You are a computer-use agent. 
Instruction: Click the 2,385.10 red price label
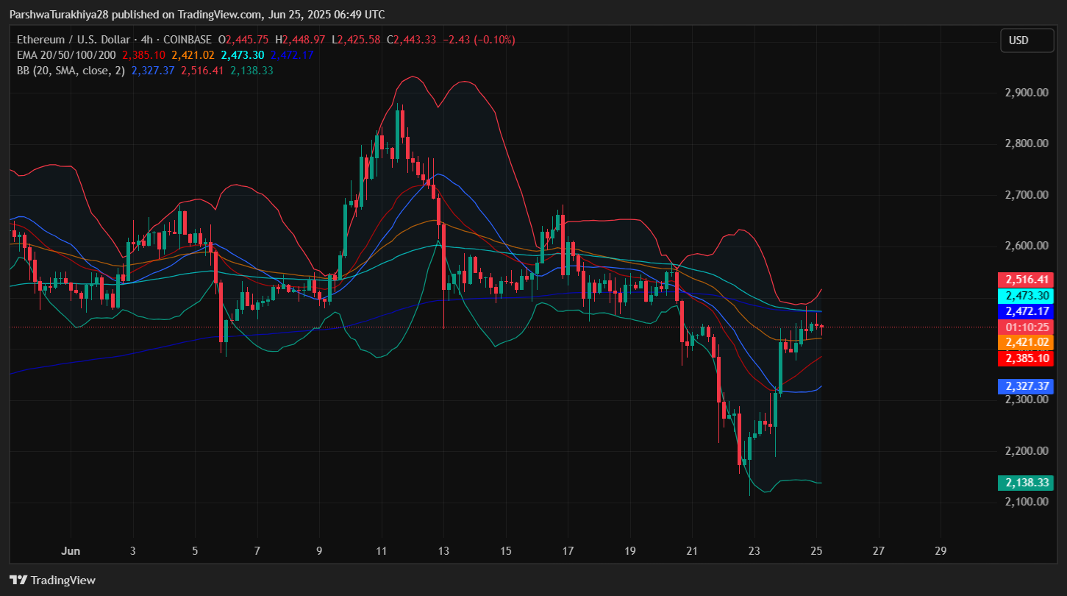(x=1026, y=358)
